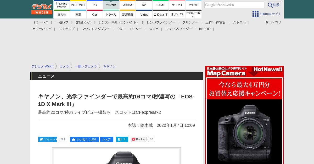Click キヤノン breadcrumb
This screenshot has width=314, height=164.
tap(109, 66)
